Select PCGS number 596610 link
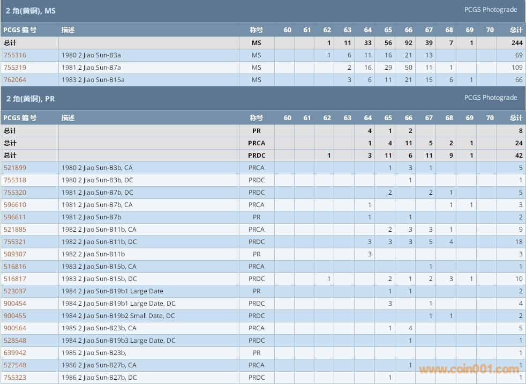 click(x=15, y=205)
